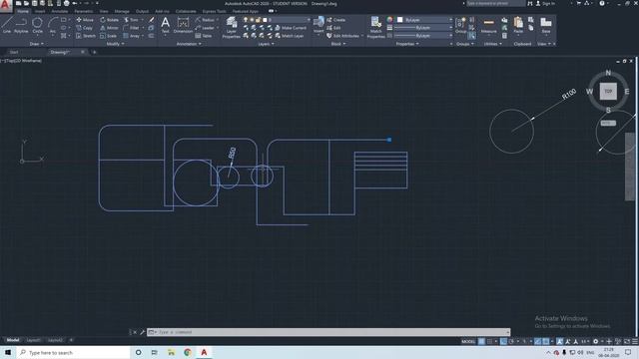Expand the Modify panel
639x359 pixels.
116,44
